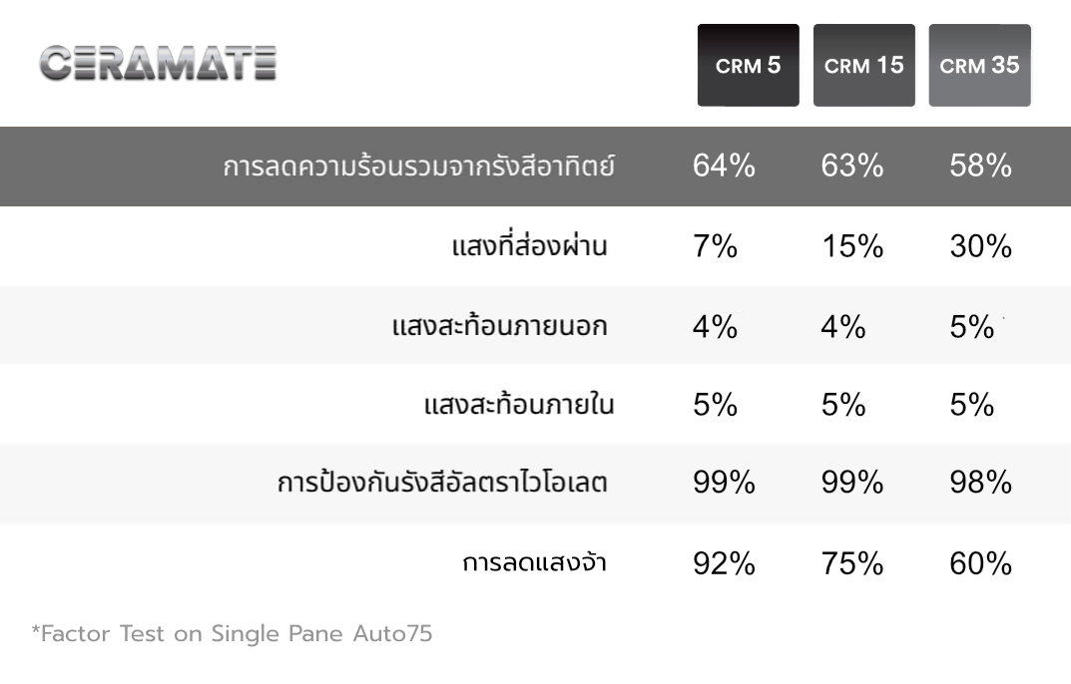The height and width of the screenshot is (684, 1071).
Task: Click the การลดแสงจ้า row label
Action: (534, 563)
